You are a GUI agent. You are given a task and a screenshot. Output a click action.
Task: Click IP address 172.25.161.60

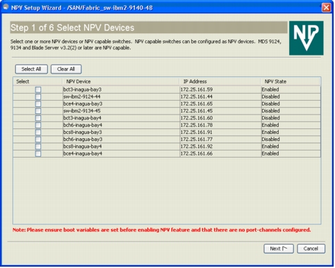point(197,118)
